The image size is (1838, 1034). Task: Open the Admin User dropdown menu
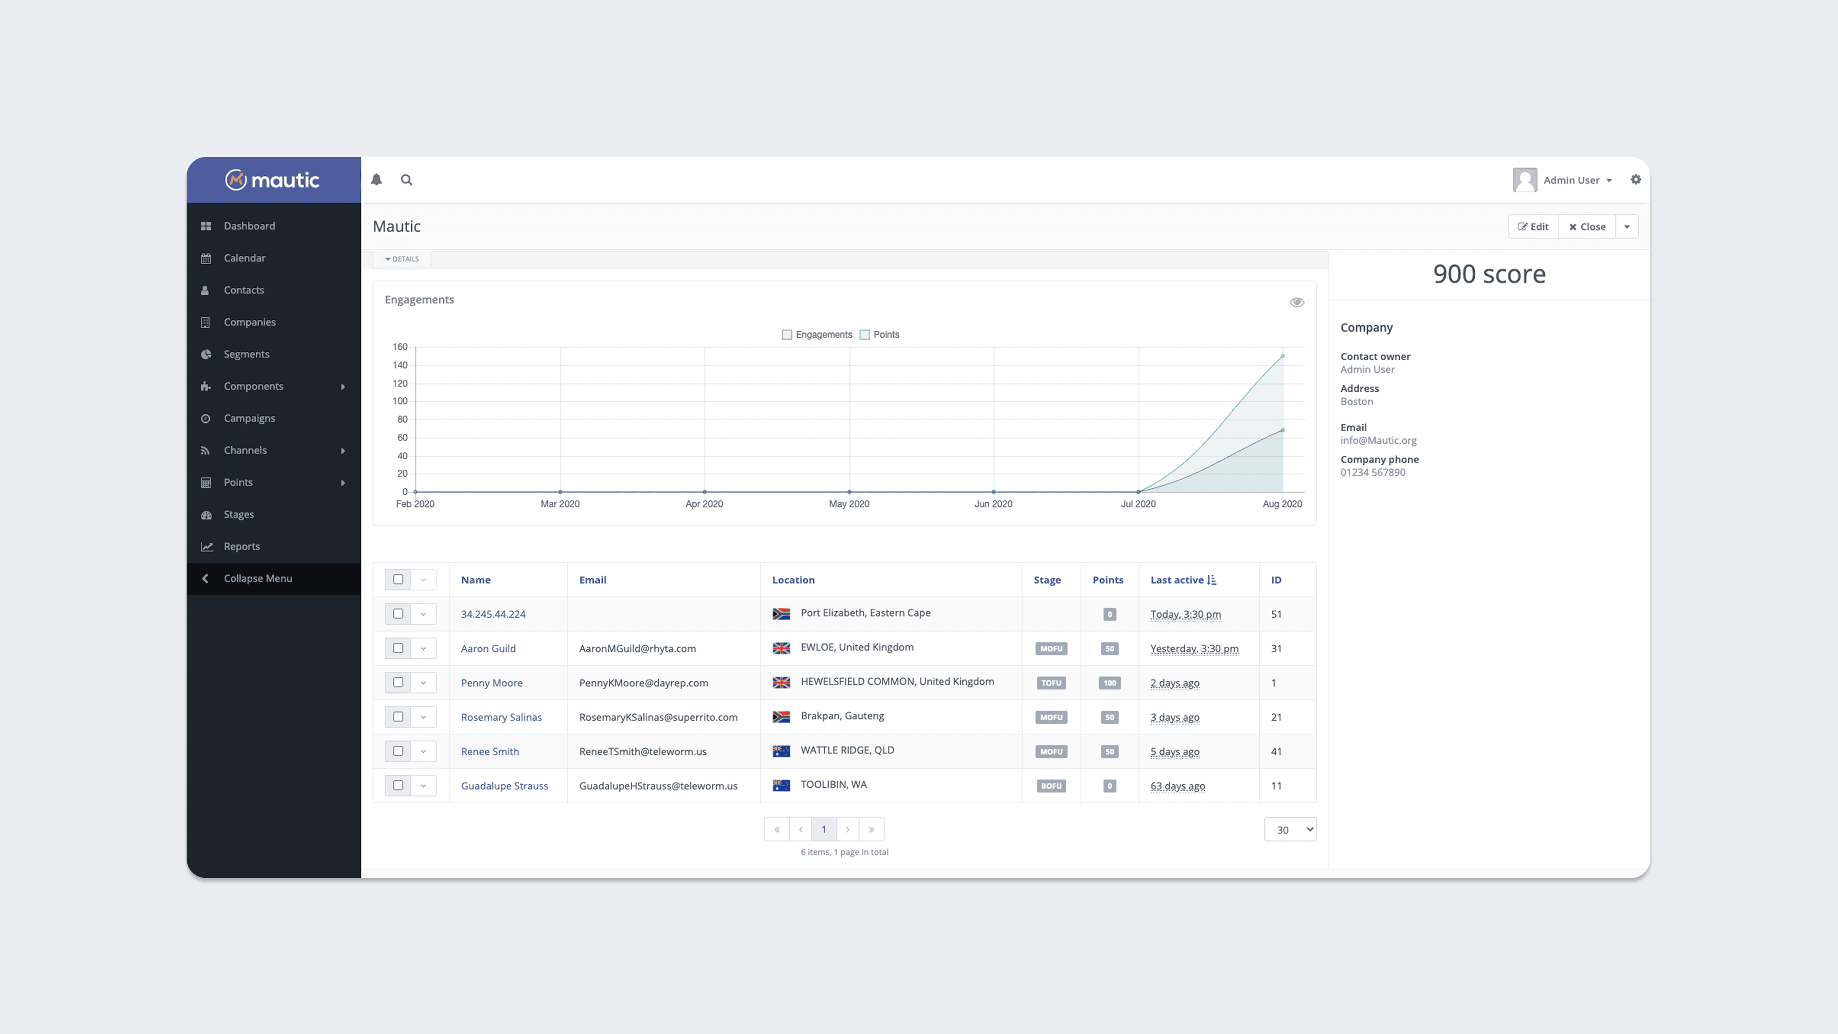tap(1577, 180)
